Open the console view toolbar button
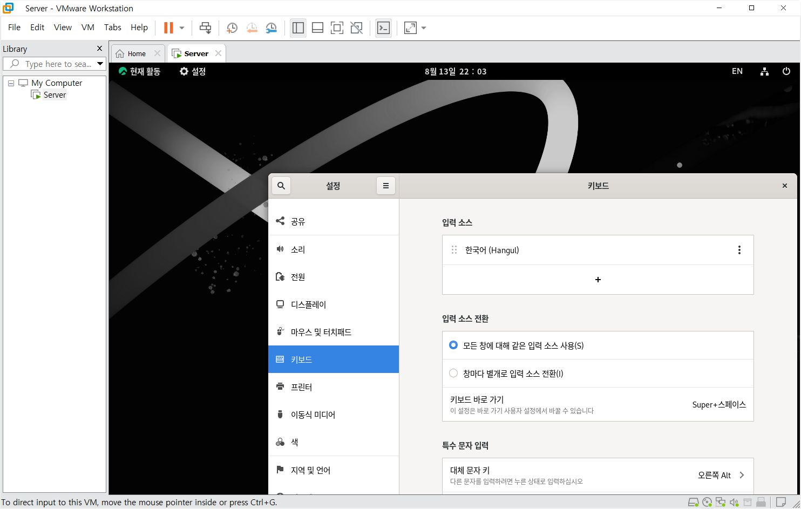Viewport: 801px width, 509px height. [x=383, y=28]
